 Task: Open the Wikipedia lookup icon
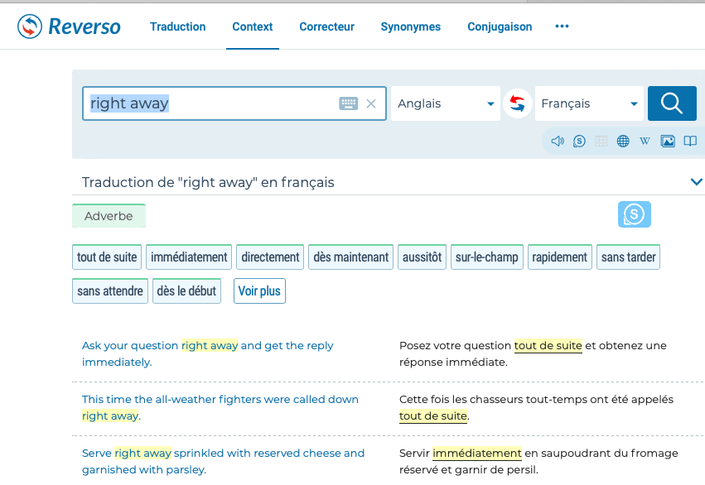(645, 141)
